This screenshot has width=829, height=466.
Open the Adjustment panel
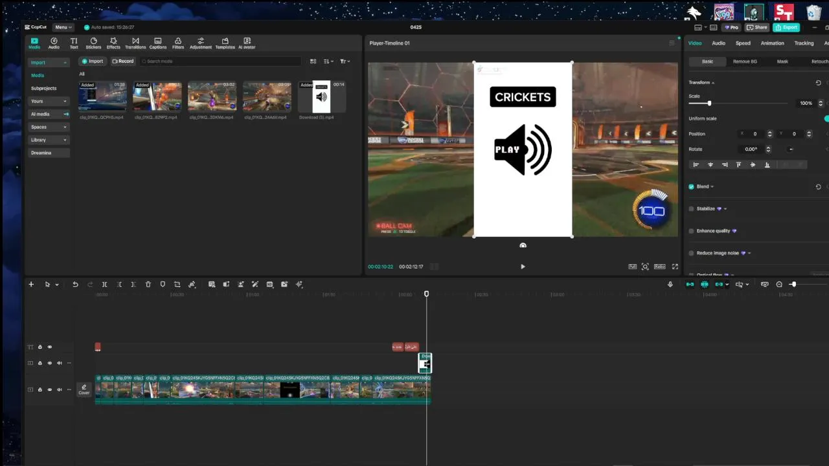[x=201, y=43]
